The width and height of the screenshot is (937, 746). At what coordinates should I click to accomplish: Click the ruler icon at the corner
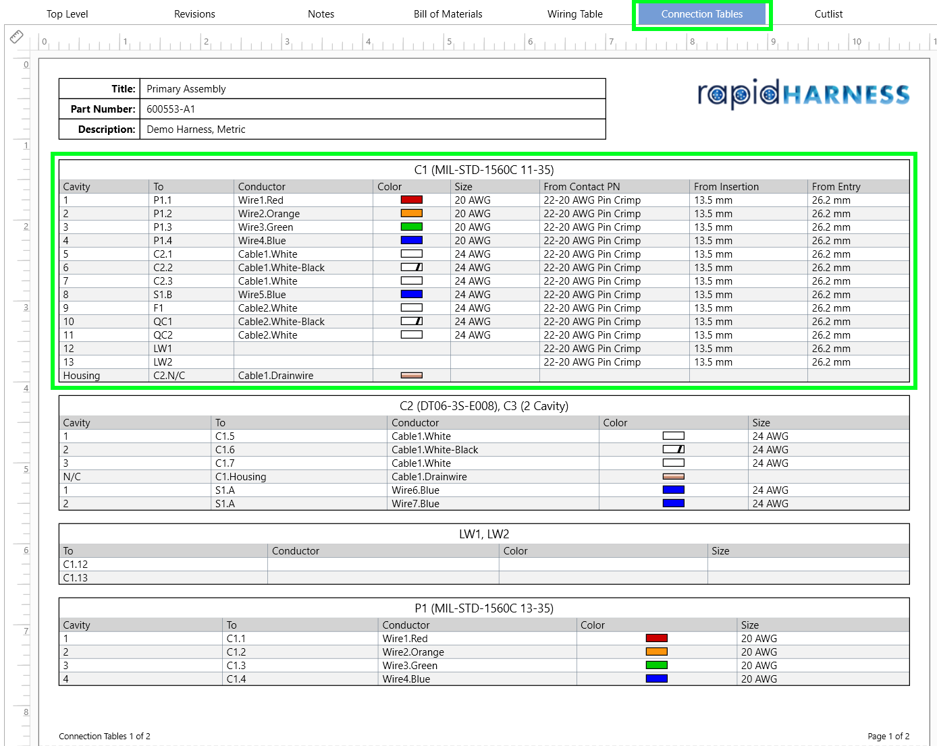click(17, 37)
